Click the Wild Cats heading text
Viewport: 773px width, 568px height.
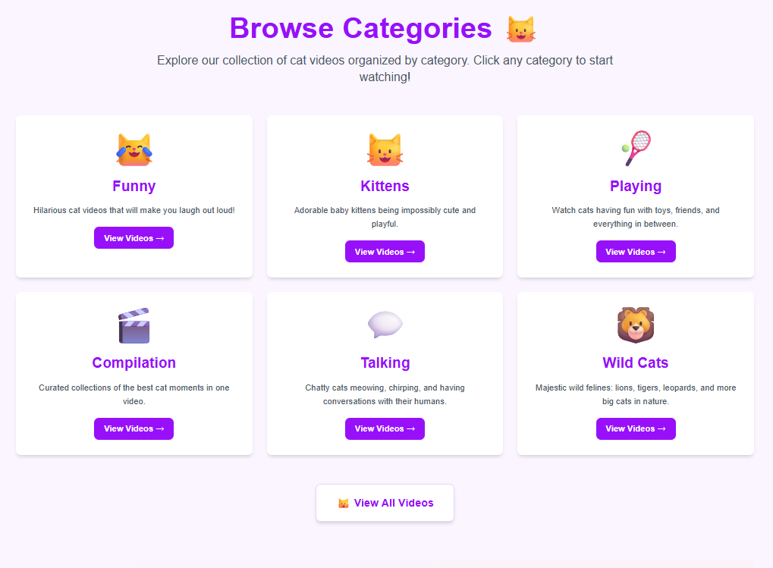coord(636,362)
